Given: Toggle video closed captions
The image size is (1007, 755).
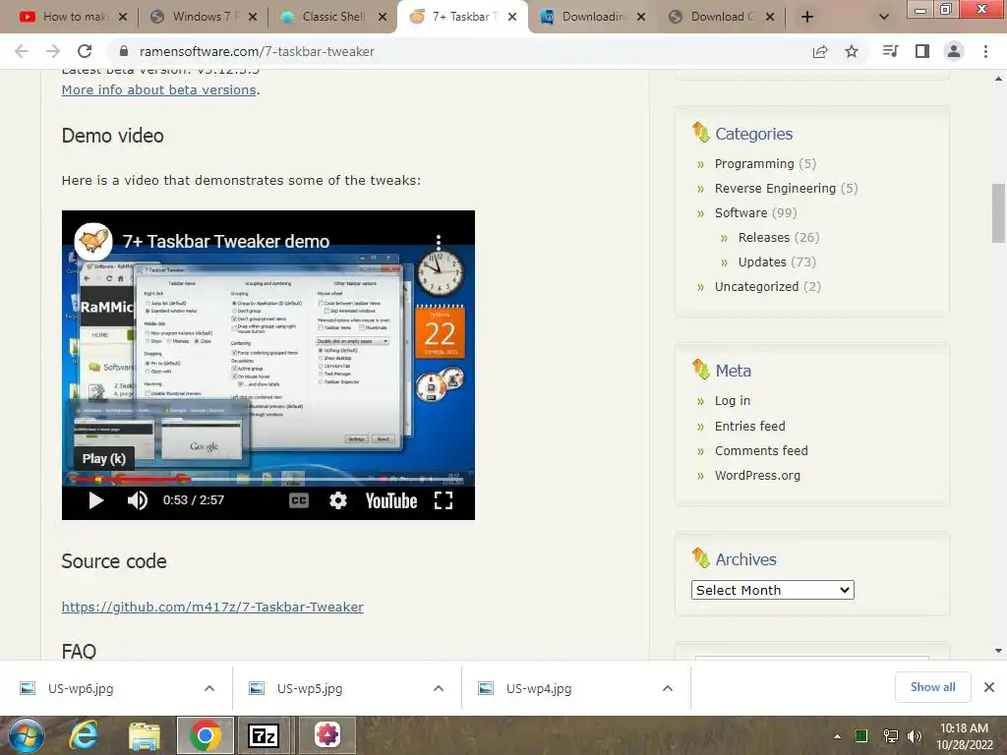Looking at the screenshot, I should 299,500.
